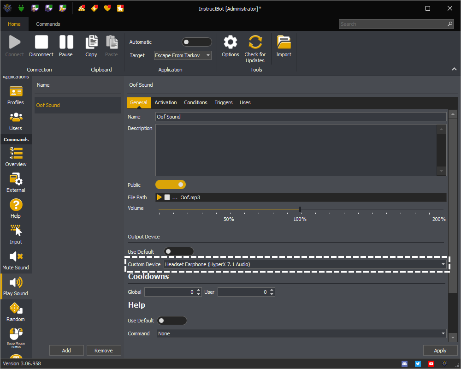Open the Target application dropdown
The width and height of the screenshot is (461, 369).
click(x=183, y=55)
